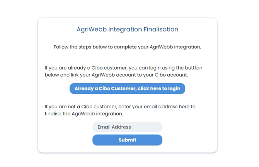The image size is (259, 167).
Task: Focus the Email Address input field
Action: click(127, 127)
